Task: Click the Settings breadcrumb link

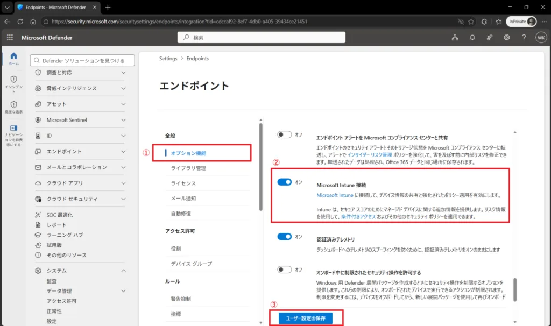Action: pyautogui.click(x=168, y=58)
